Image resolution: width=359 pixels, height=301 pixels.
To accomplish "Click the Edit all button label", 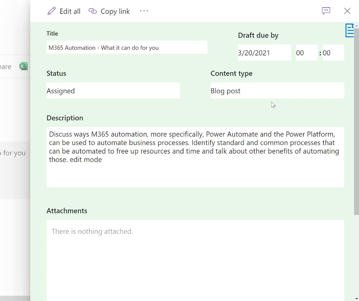I will [x=70, y=11].
